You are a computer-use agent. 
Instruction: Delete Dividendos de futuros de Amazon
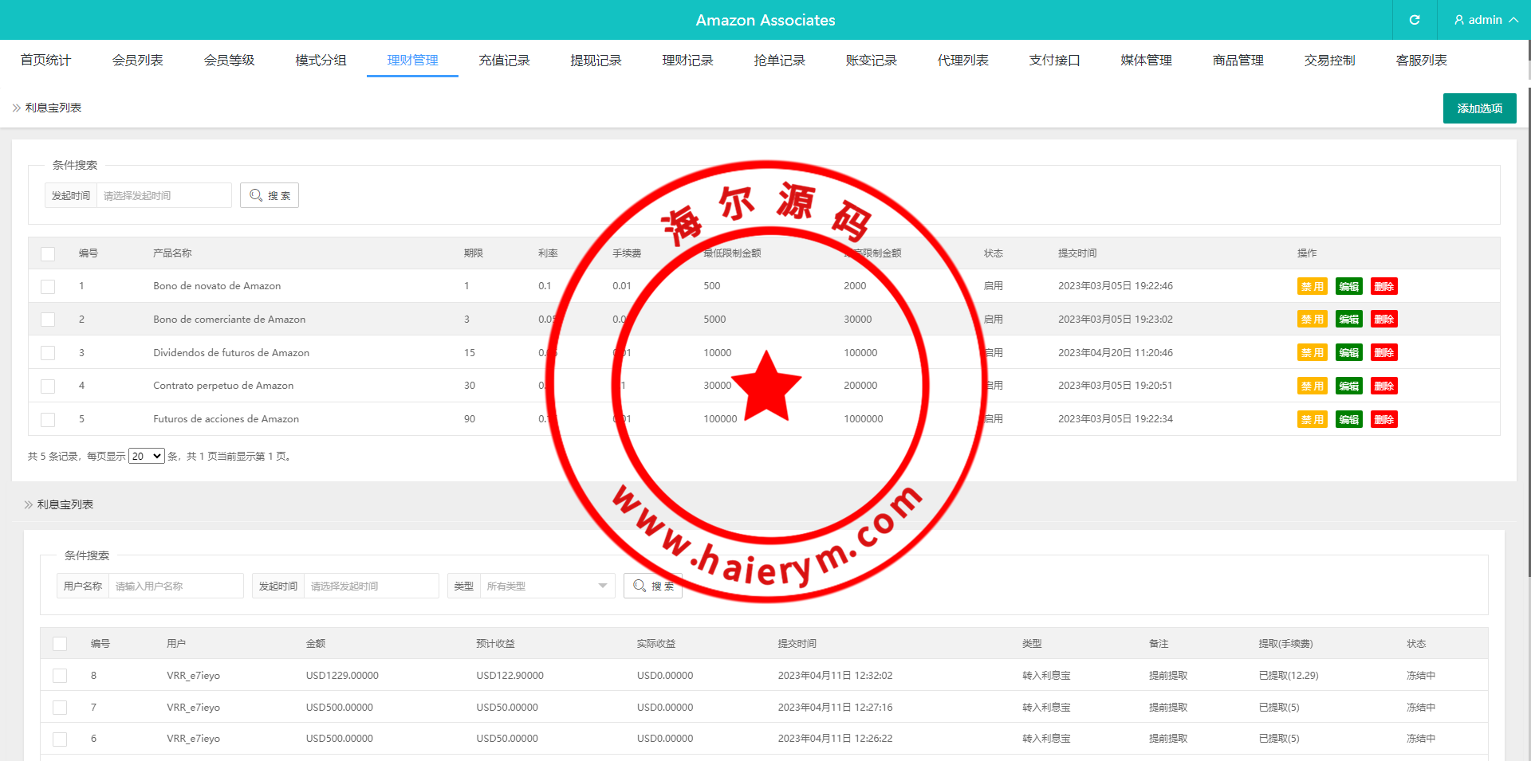tap(1383, 353)
